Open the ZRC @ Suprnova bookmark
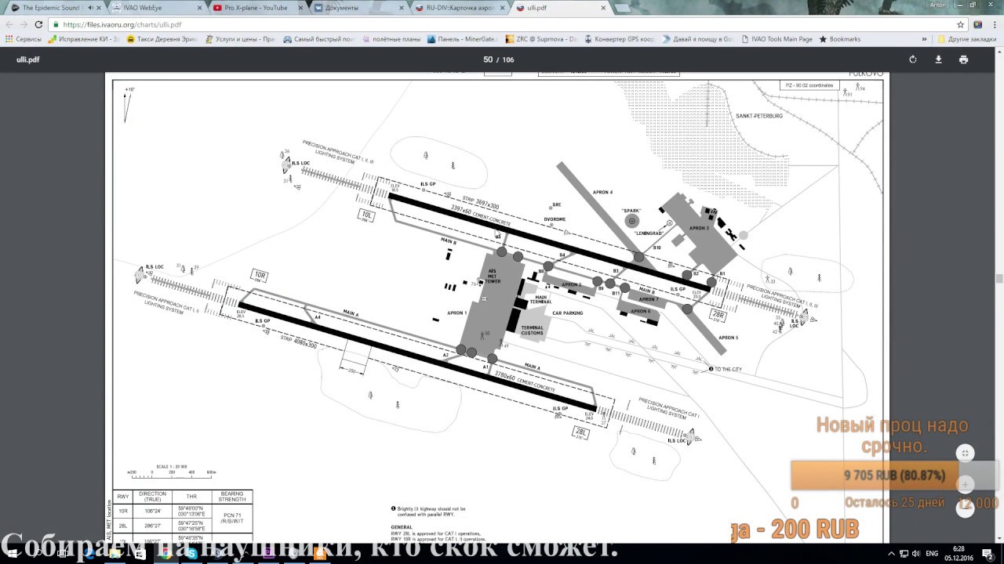The height and width of the screenshot is (564, 1004). [541, 39]
